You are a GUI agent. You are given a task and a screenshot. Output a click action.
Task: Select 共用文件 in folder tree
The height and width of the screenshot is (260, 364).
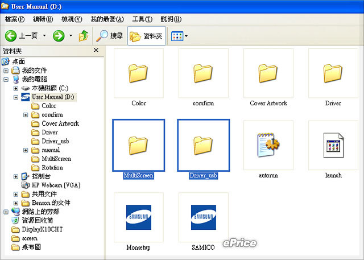point(44,194)
